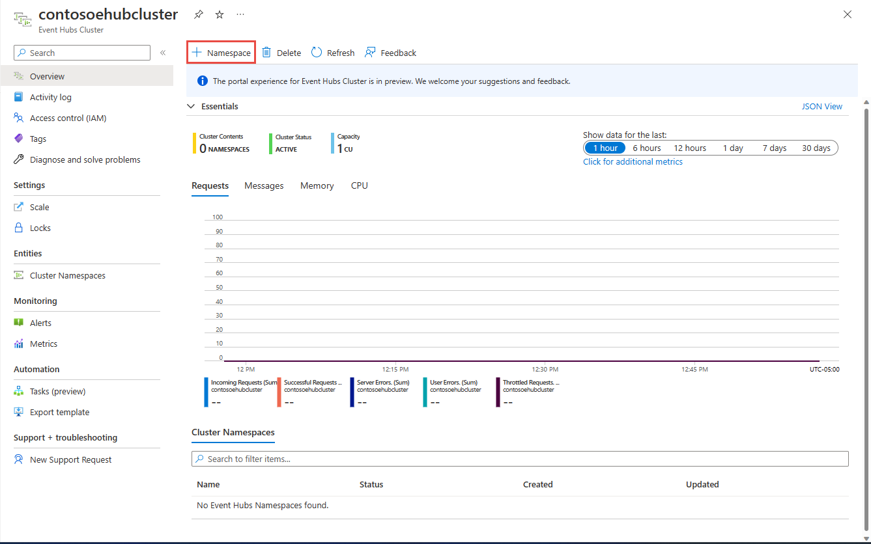871x544 pixels.
Task: Open JSON View of the cluster
Action: coord(821,105)
